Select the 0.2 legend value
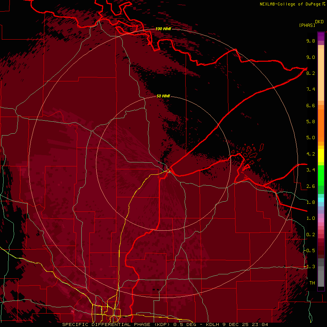327x327 pixels. [x=311, y=235]
